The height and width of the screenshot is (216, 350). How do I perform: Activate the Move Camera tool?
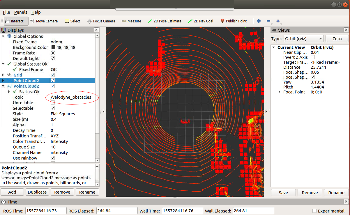(x=44, y=21)
